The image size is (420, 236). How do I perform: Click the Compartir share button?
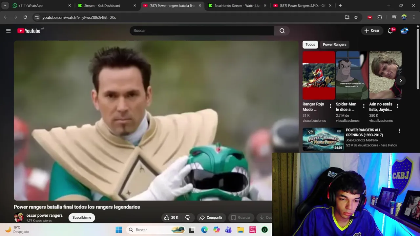[x=211, y=217]
